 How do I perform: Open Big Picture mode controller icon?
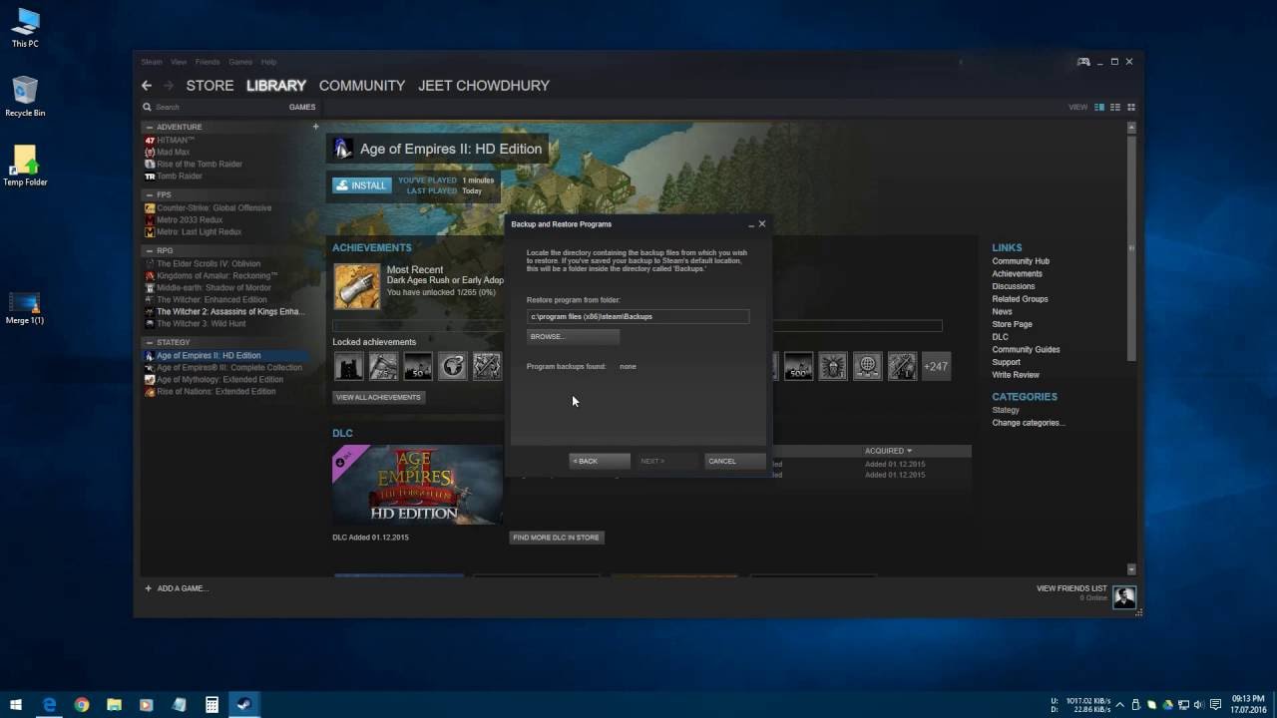pos(1082,62)
